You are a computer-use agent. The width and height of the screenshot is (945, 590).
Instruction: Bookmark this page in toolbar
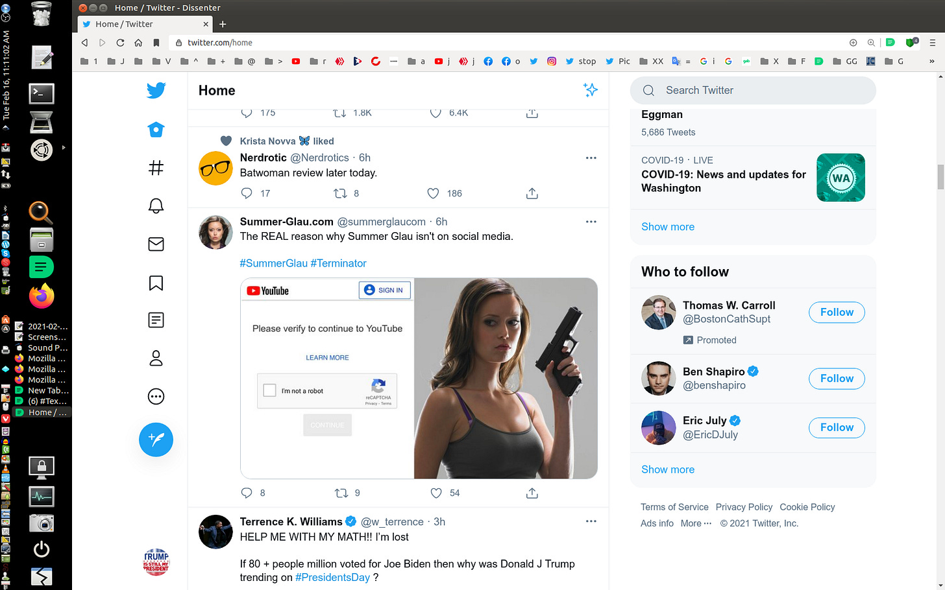[x=156, y=43]
